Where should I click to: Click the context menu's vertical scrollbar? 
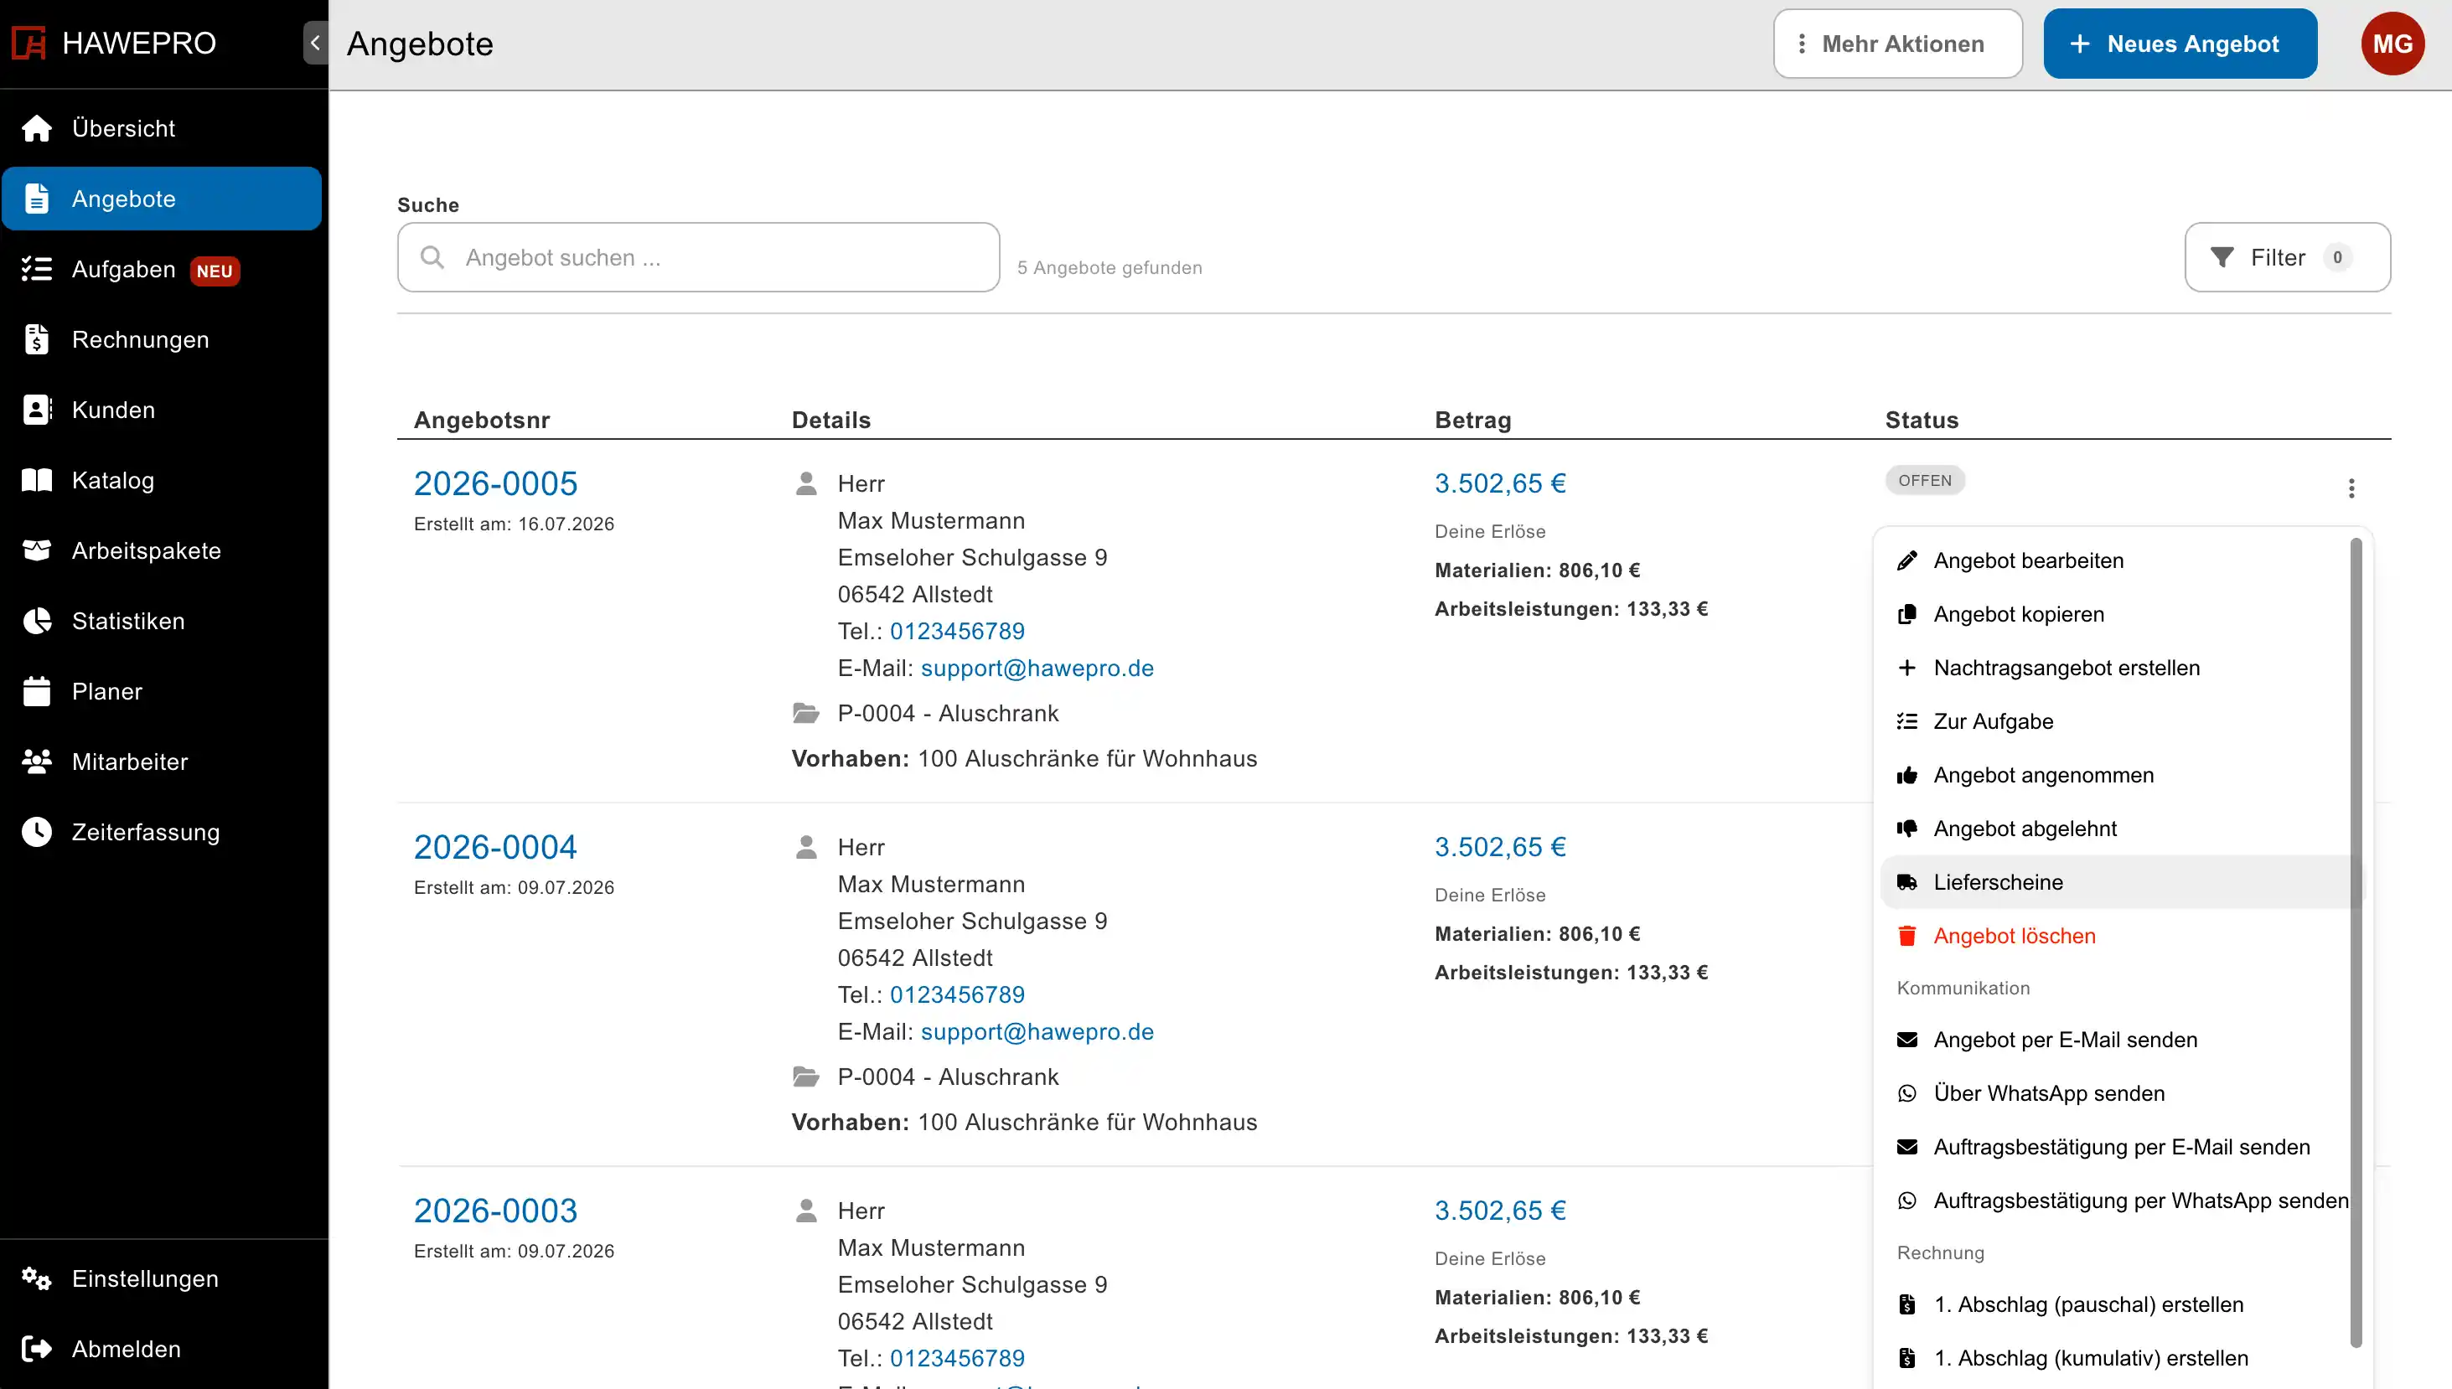(2356, 942)
